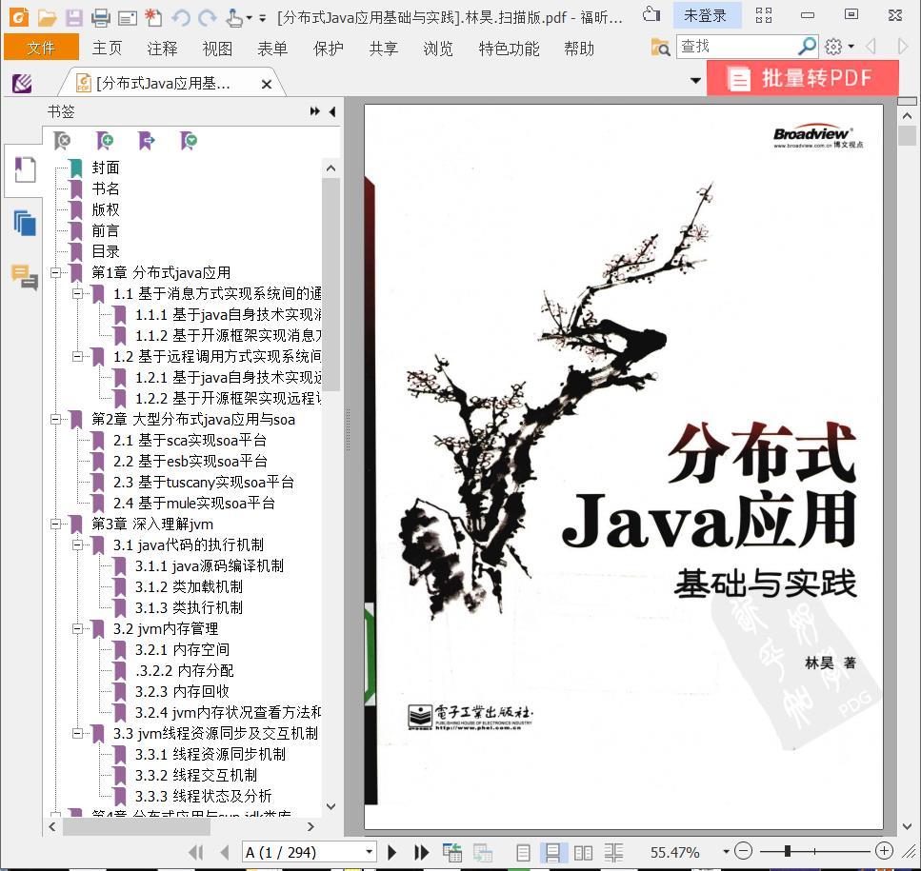Click the zoom out minus button
This screenshot has width=921, height=871.
coord(743,851)
